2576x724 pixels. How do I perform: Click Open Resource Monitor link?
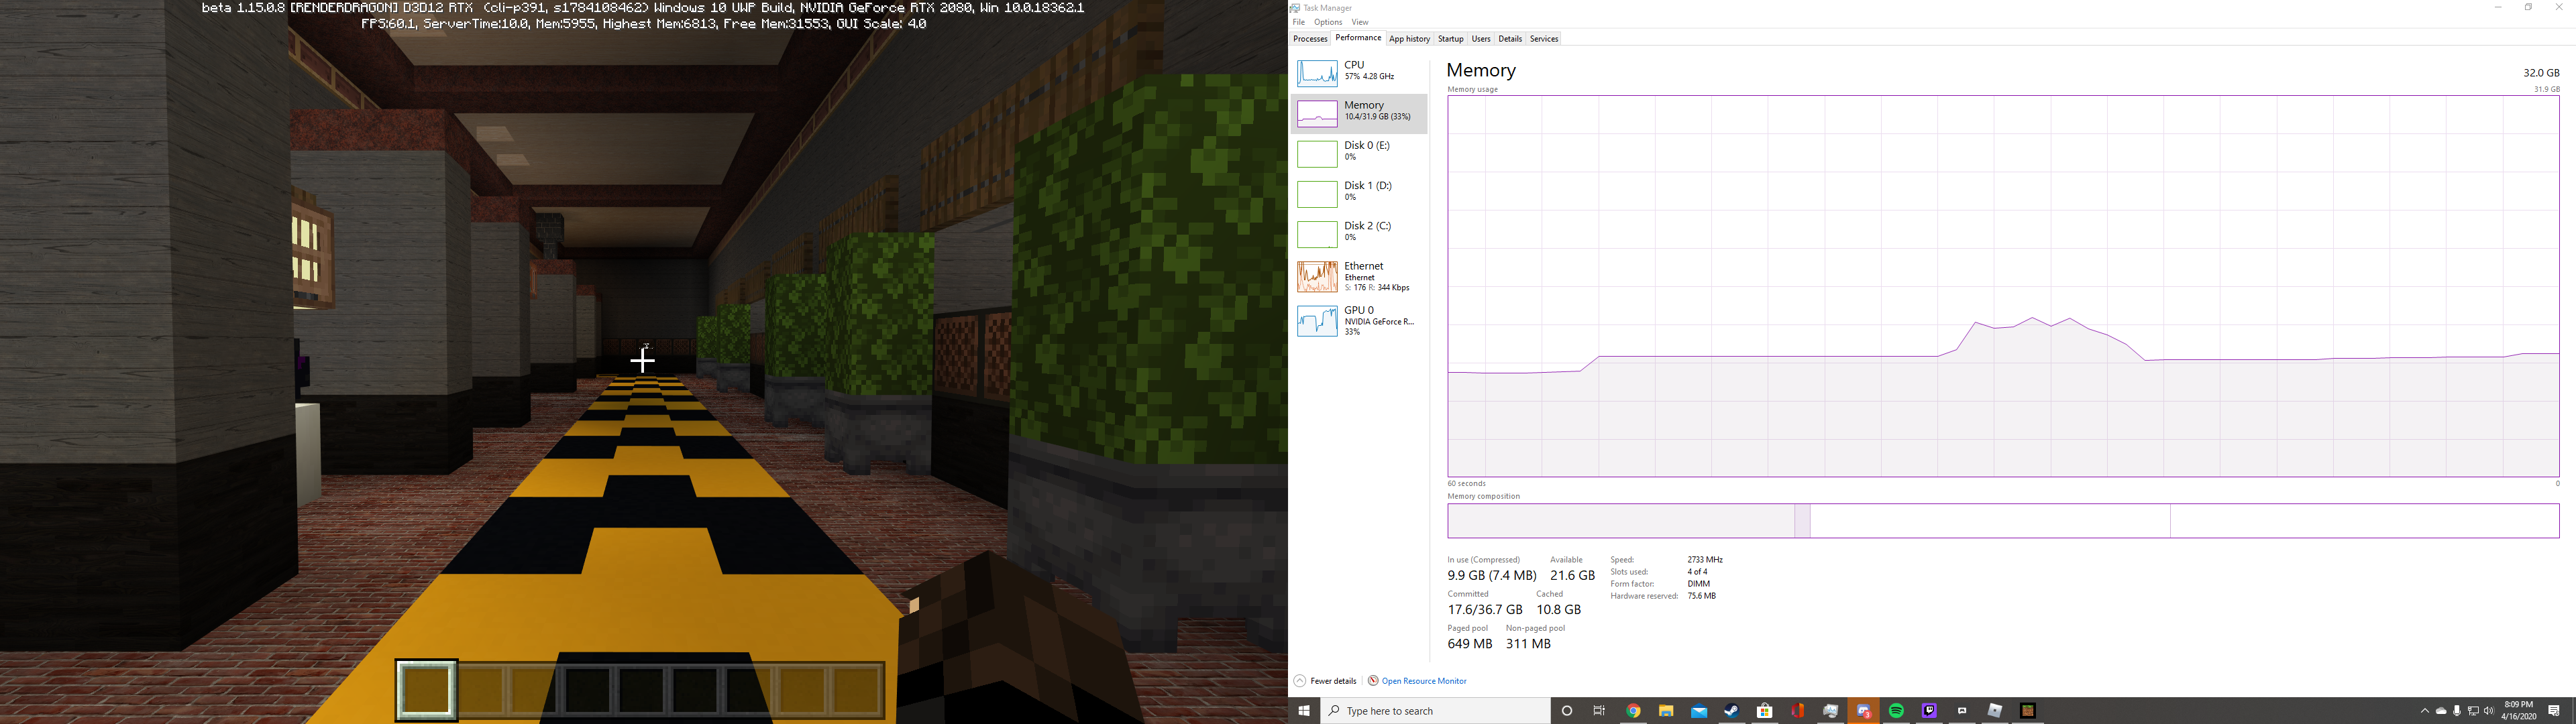[x=1423, y=681]
